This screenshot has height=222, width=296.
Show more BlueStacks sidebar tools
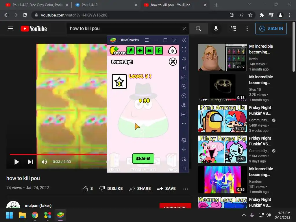(184, 123)
